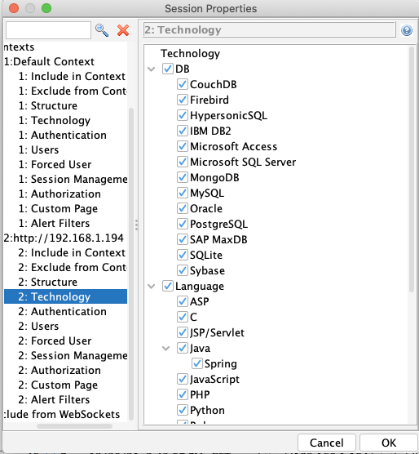Select 1: Structure panel
The image size is (419, 454).
47,105
